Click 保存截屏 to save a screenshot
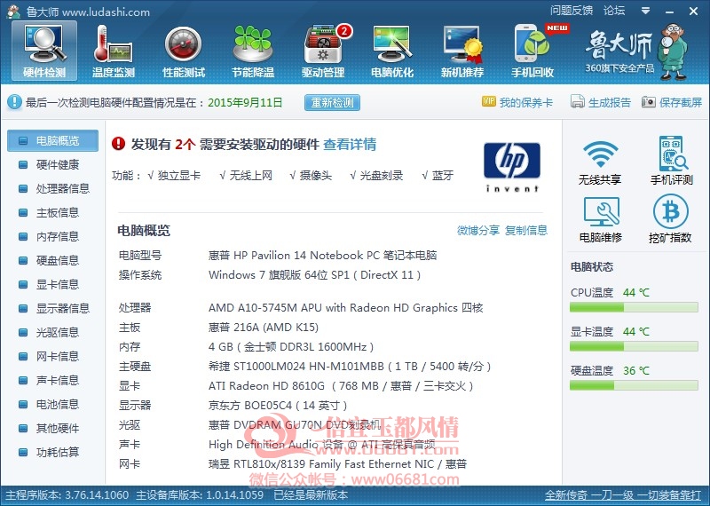Image resolution: width=710 pixels, height=506 pixels. click(x=672, y=102)
